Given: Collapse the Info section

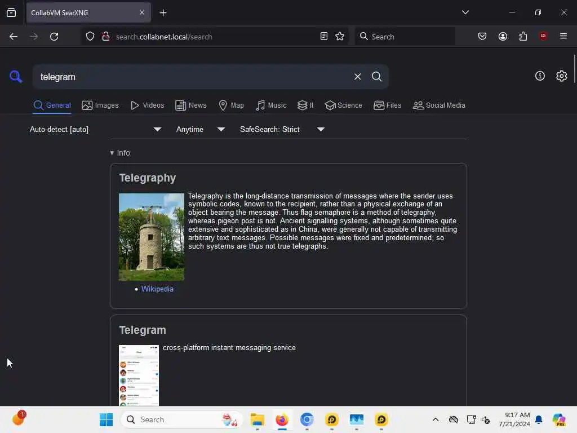Looking at the screenshot, I should coord(120,153).
